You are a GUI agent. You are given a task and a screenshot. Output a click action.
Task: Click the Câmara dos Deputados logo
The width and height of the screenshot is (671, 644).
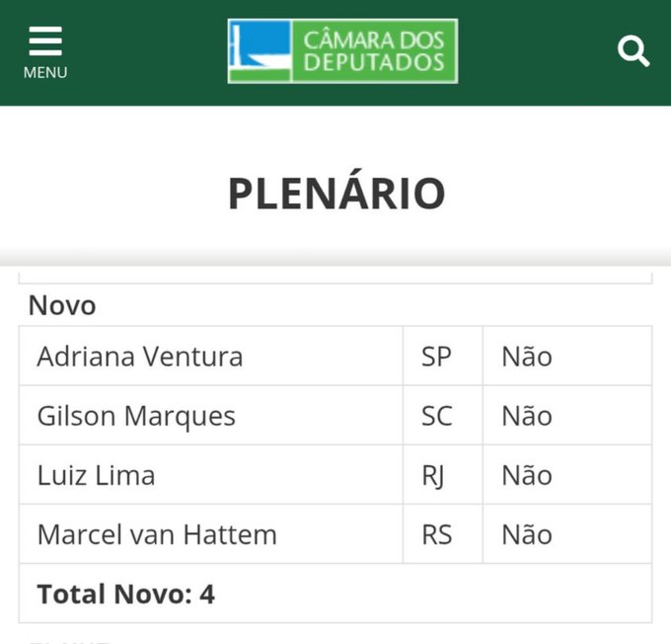click(342, 51)
